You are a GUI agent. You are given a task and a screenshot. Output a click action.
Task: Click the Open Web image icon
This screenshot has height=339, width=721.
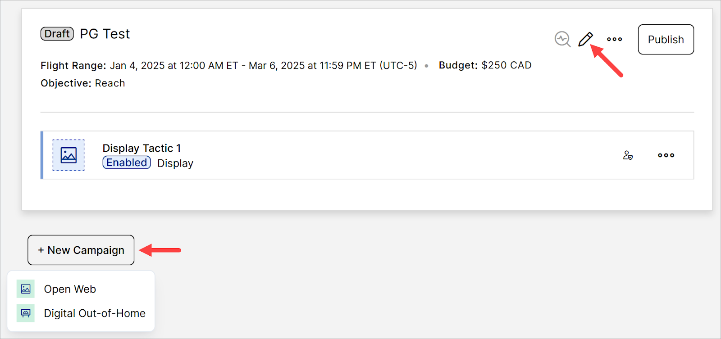pos(26,289)
